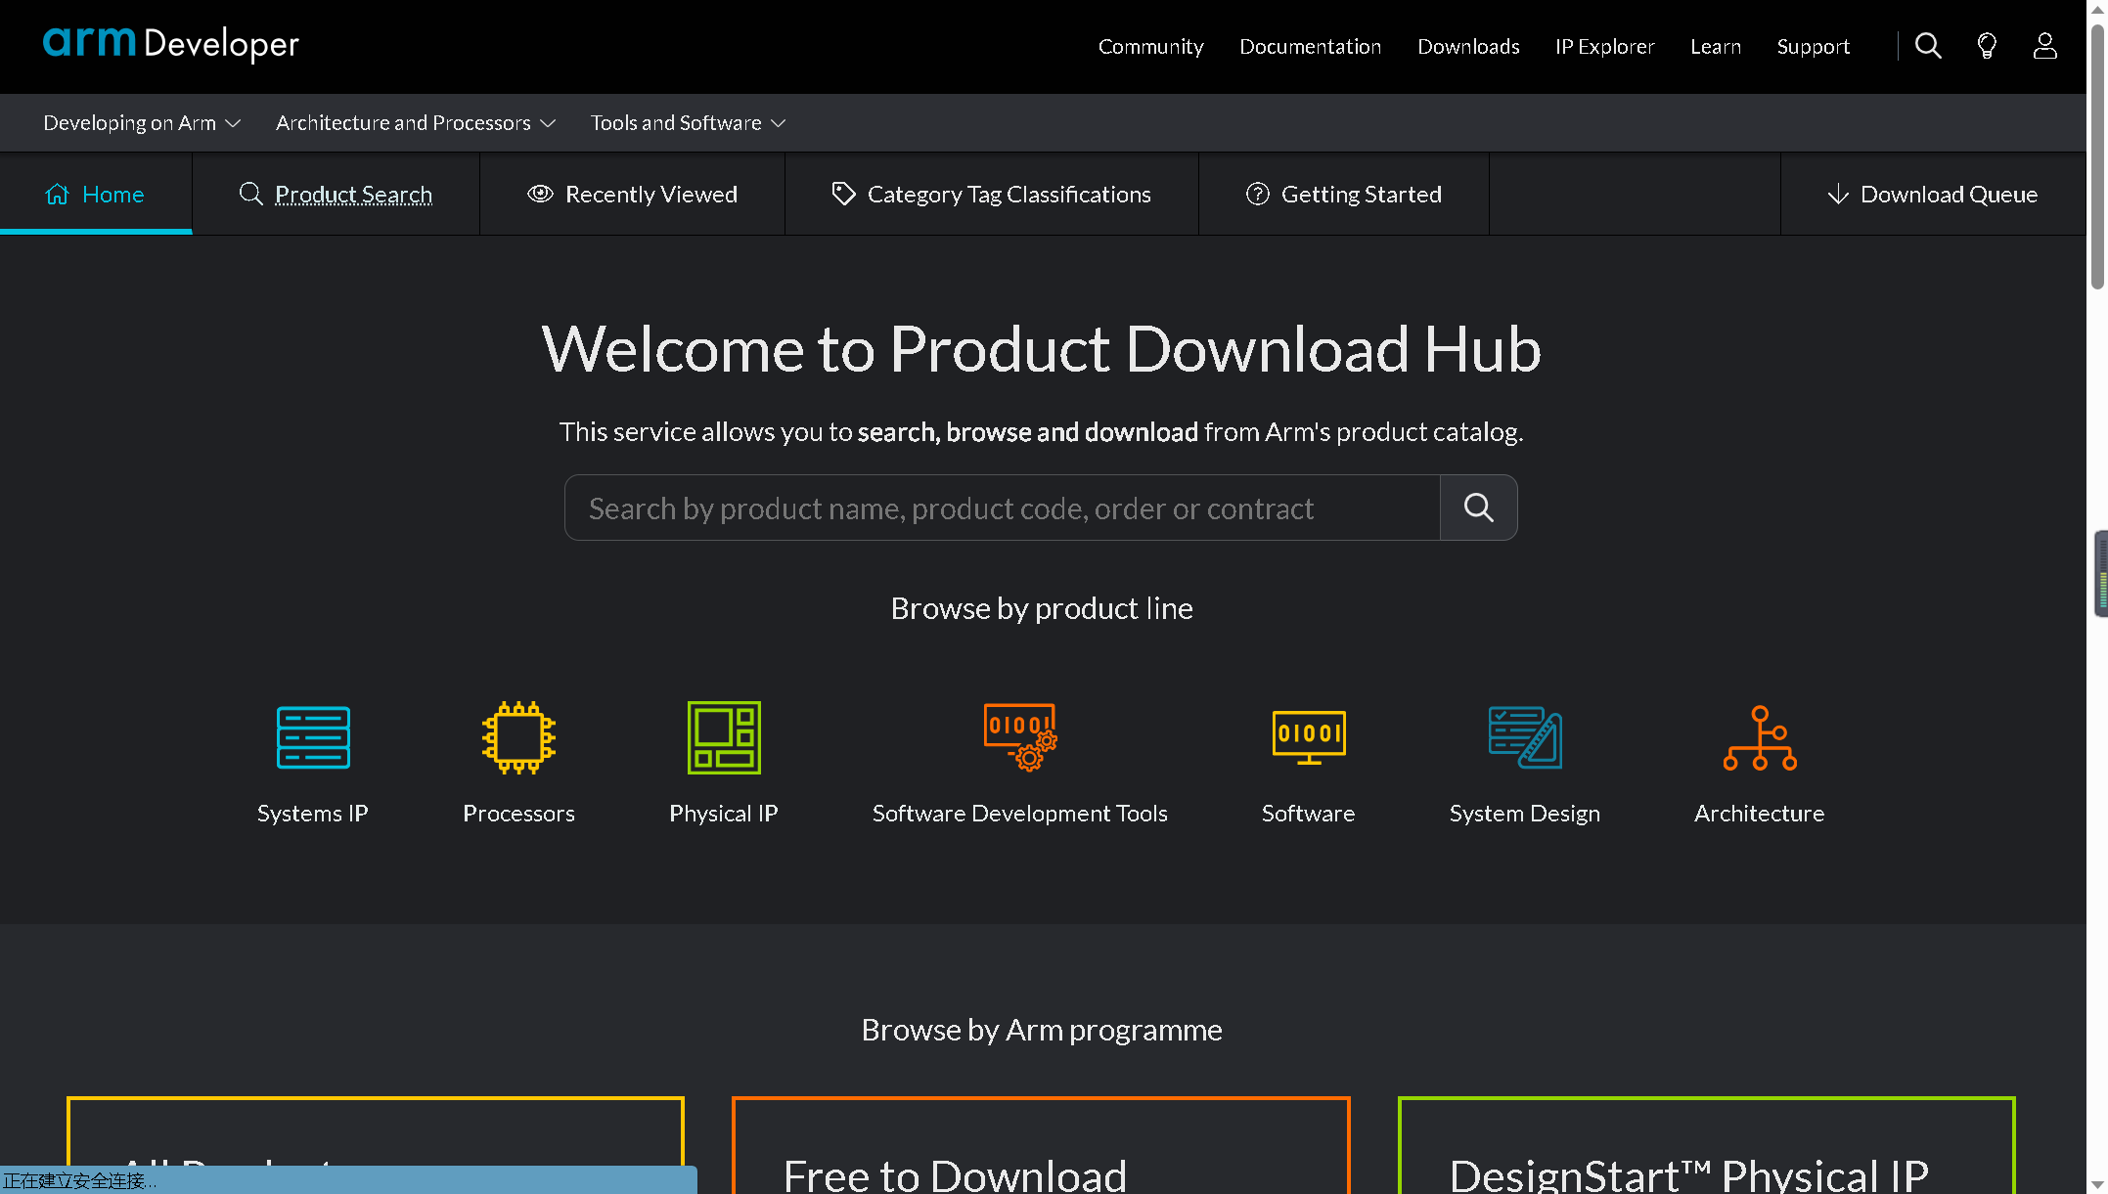Click the Software monitor icon
This screenshot has height=1194, width=2108.
click(x=1308, y=738)
